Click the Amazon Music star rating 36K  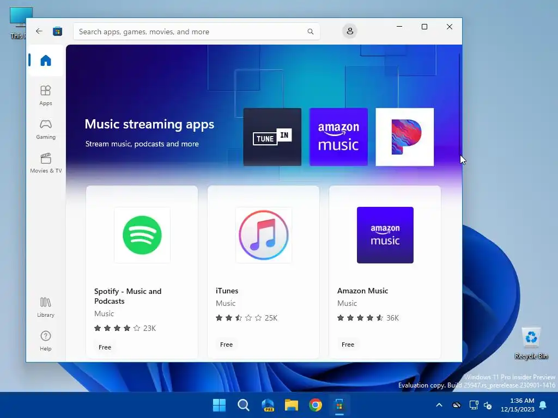tap(368, 318)
